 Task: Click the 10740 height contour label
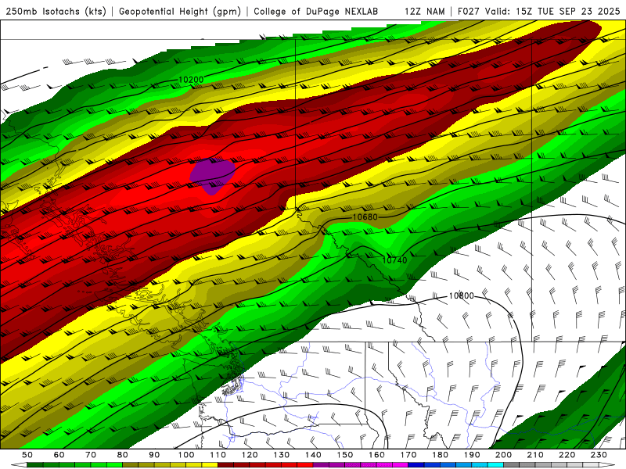(x=394, y=260)
